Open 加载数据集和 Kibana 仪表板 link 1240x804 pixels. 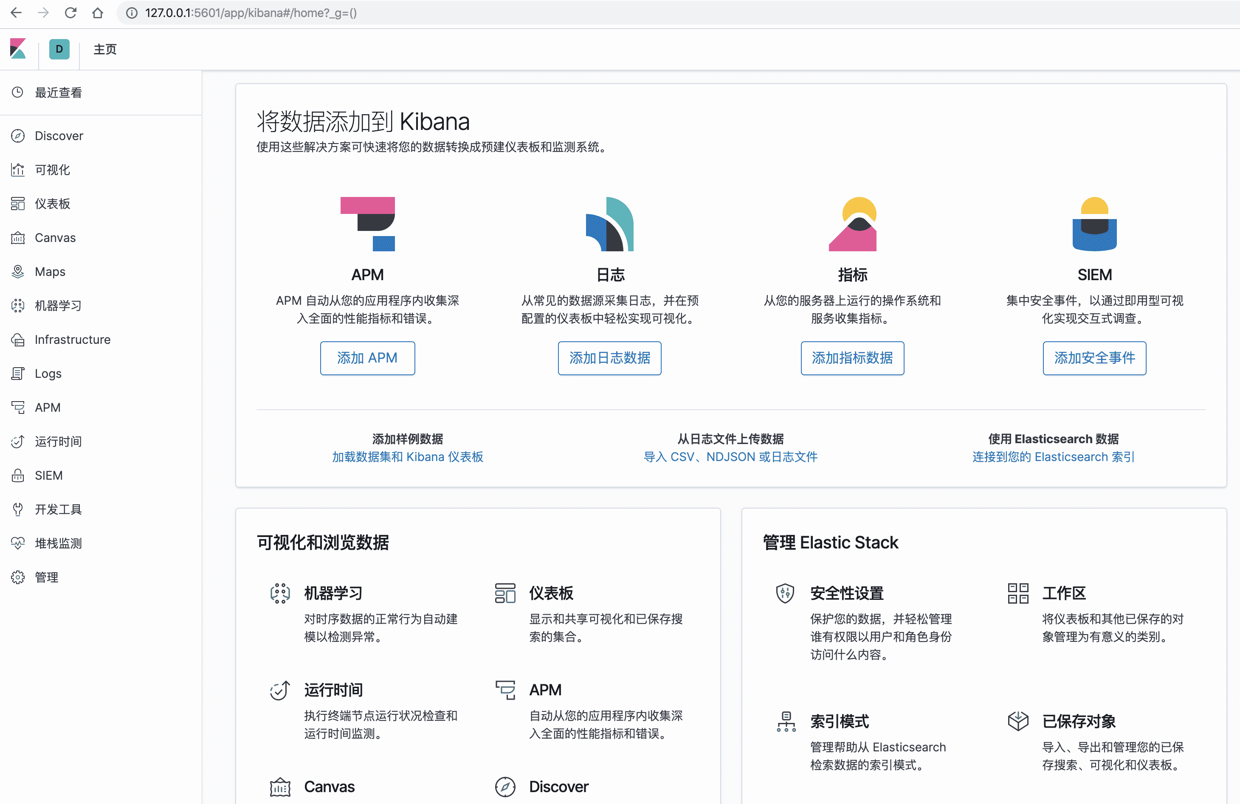tap(407, 457)
